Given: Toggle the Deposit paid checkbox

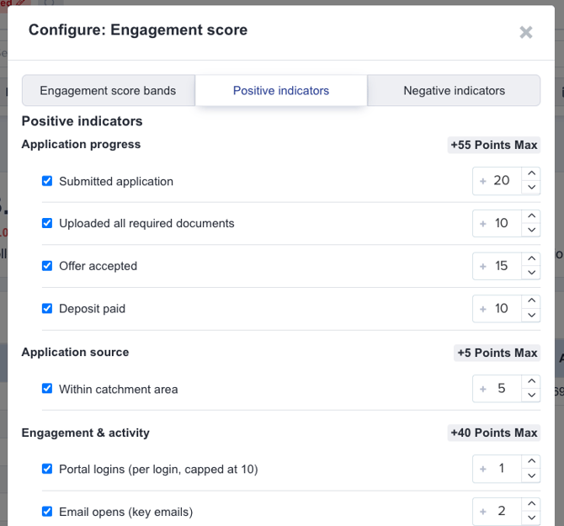Looking at the screenshot, I should pyautogui.click(x=47, y=308).
